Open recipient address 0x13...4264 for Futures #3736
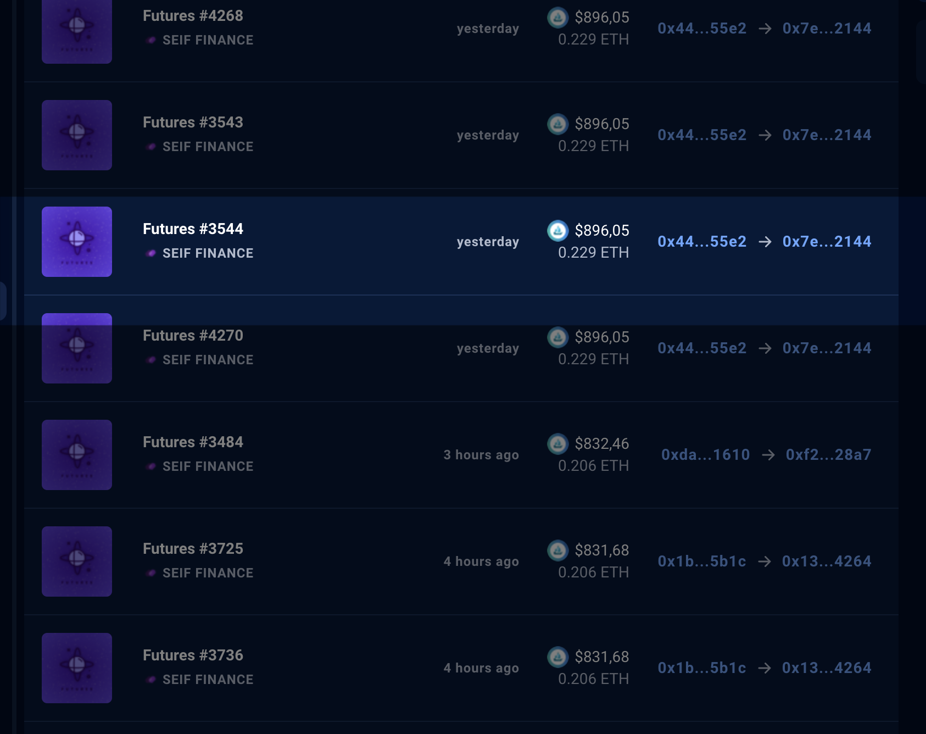 point(827,668)
